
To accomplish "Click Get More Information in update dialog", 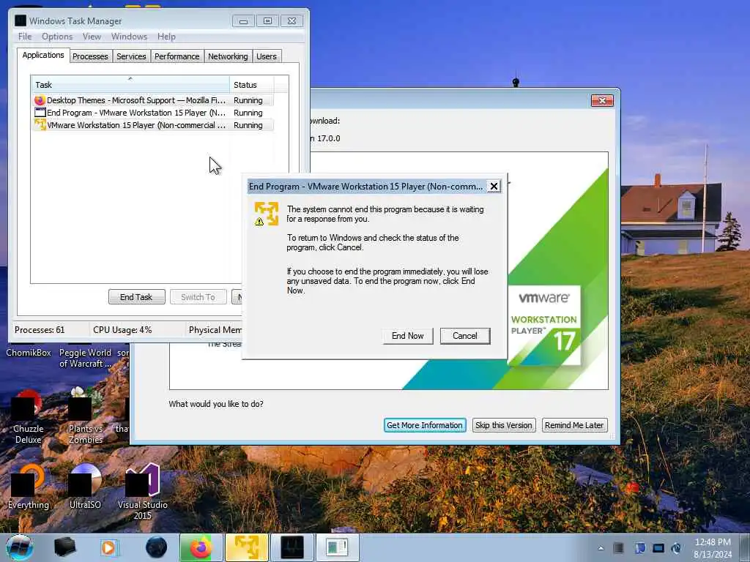I will [x=425, y=425].
